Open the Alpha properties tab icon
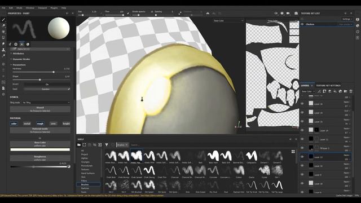Viewport: 361px width, 203px height. pos(16,44)
